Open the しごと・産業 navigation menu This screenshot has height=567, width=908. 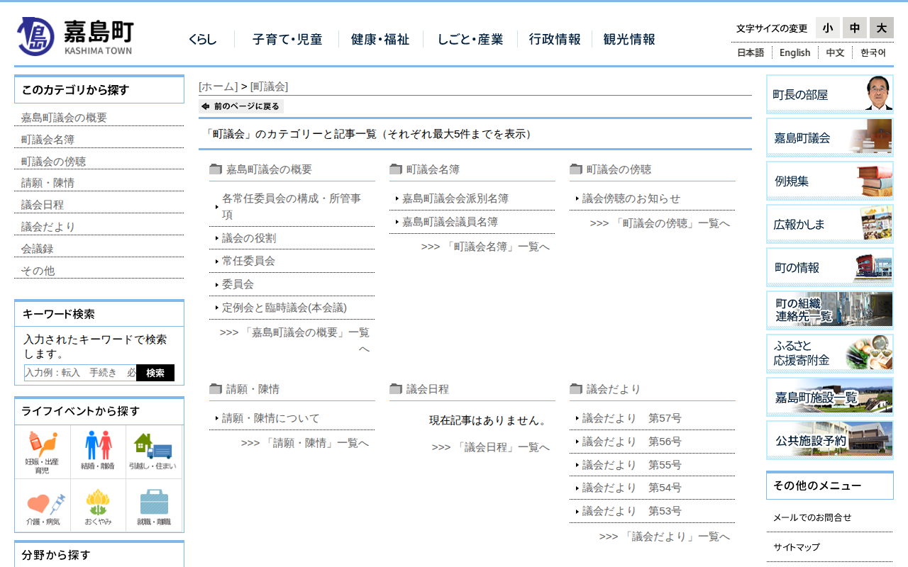[x=470, y=40]
